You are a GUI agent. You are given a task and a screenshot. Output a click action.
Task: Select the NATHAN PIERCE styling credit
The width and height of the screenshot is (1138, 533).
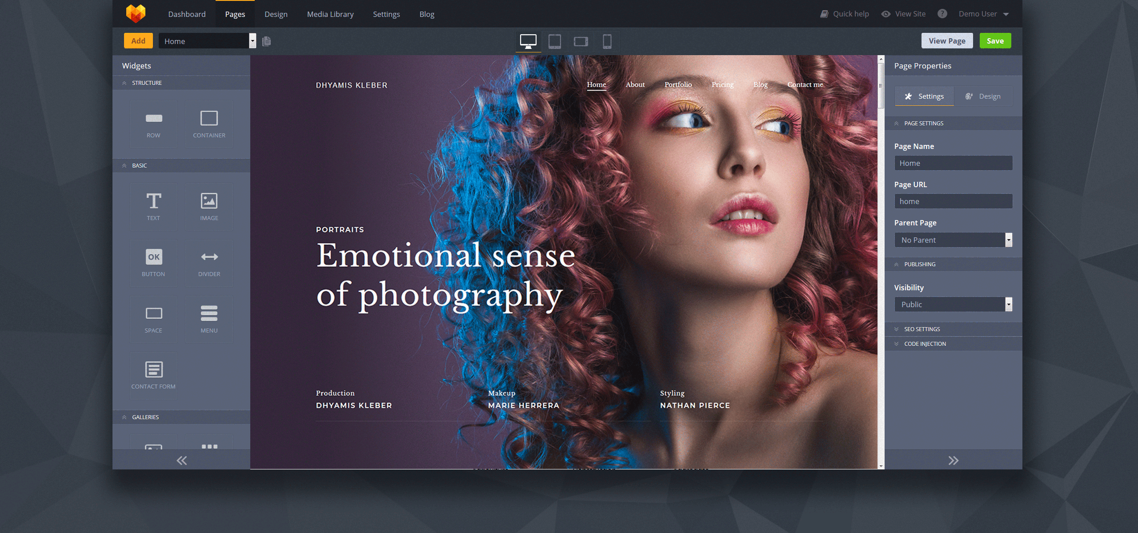pos(695,405)
